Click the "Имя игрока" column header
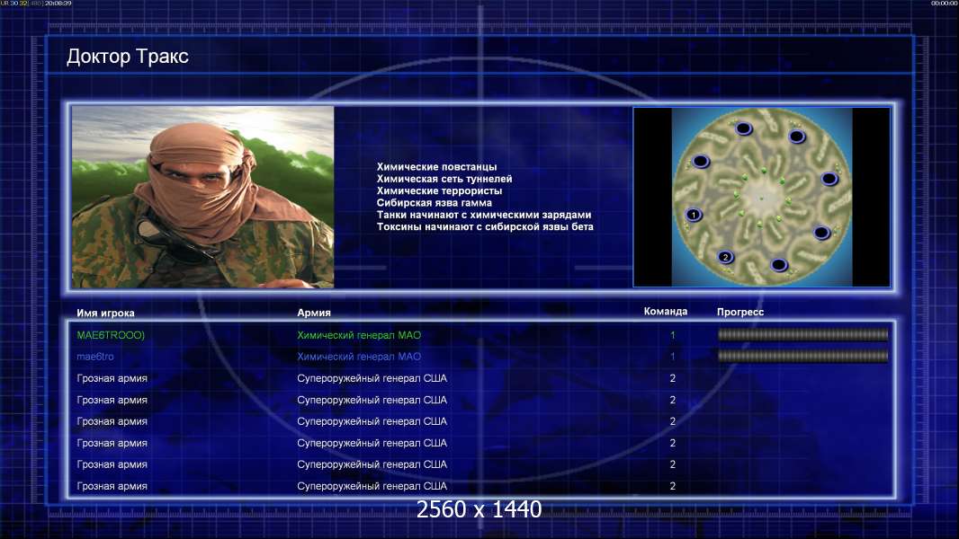Image resolution: width=959 pixels, height=539 pixels. [x=105, y=313]
